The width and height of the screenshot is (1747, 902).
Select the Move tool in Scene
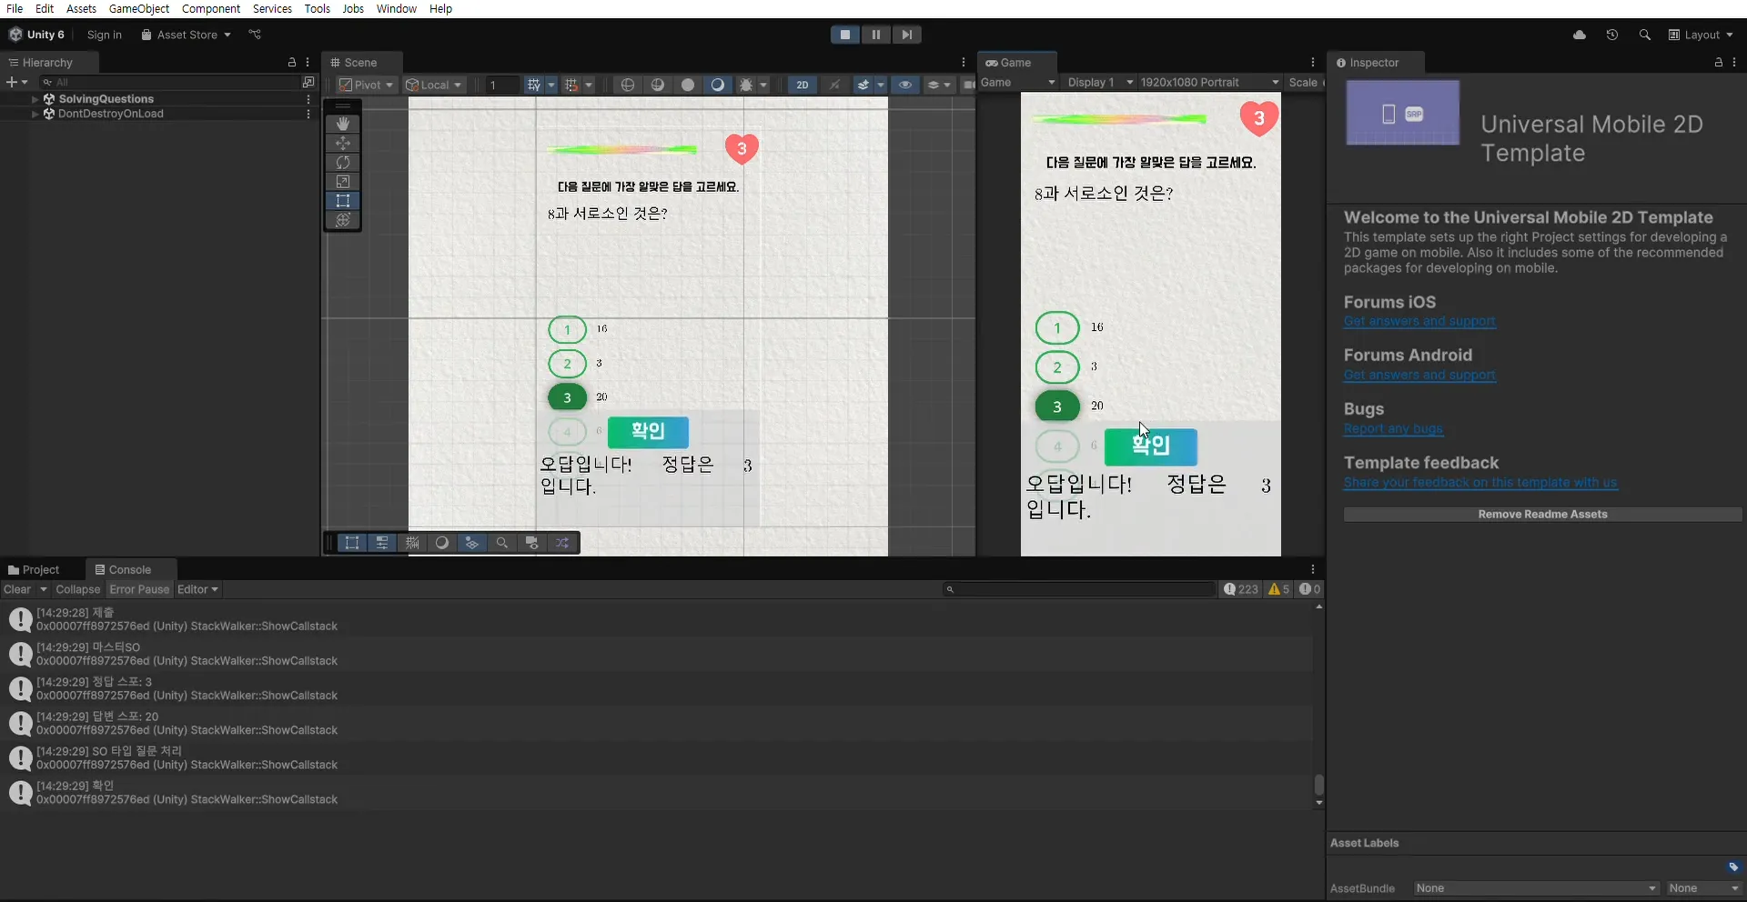coord(343,143)
